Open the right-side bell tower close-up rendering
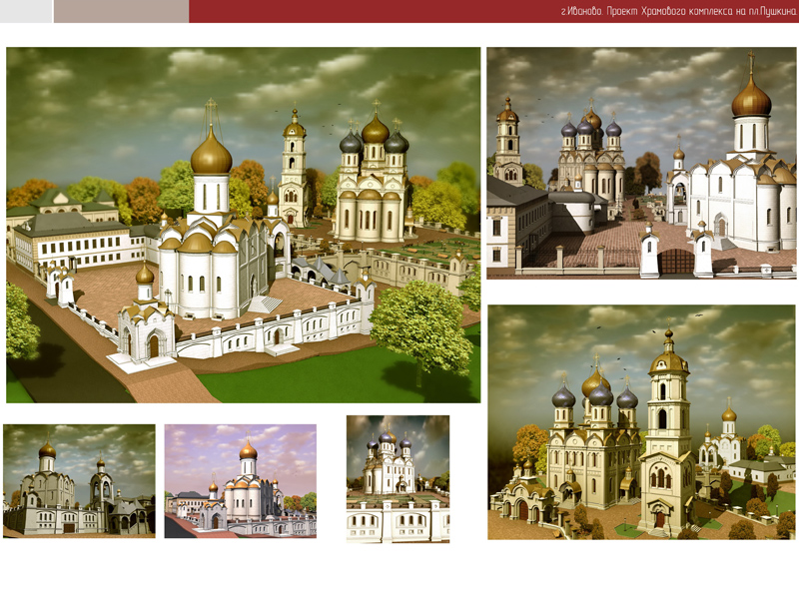The image size is (799, 599). click(641, 421)
